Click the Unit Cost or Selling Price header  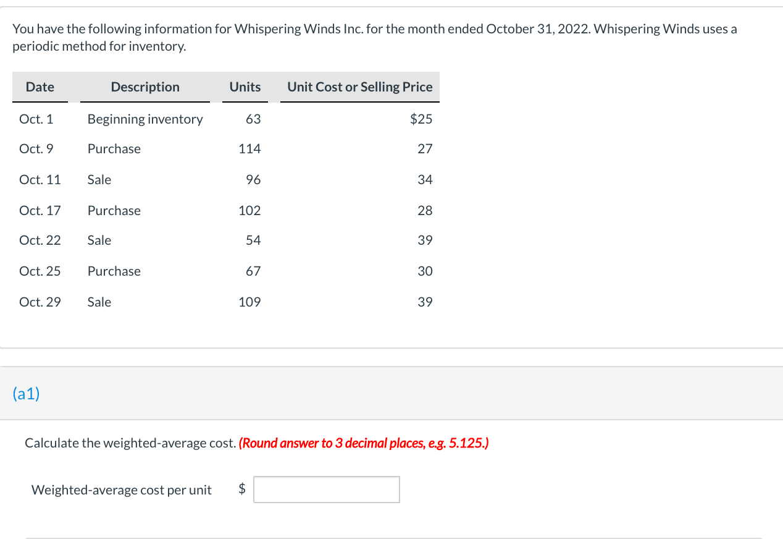(359, 87)
